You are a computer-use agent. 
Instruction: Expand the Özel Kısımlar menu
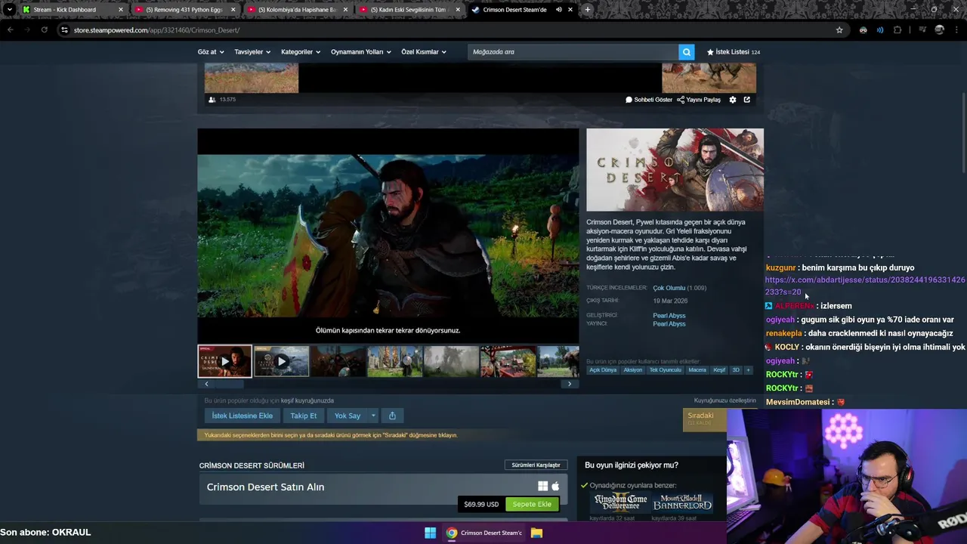[424, 52]
